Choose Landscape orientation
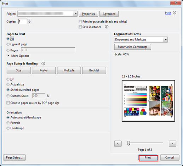 point(8,128)
